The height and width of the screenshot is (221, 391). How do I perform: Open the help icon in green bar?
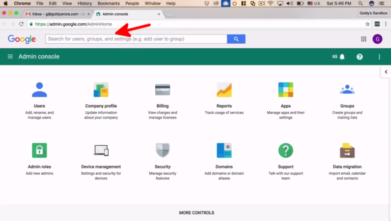point(359,57)
